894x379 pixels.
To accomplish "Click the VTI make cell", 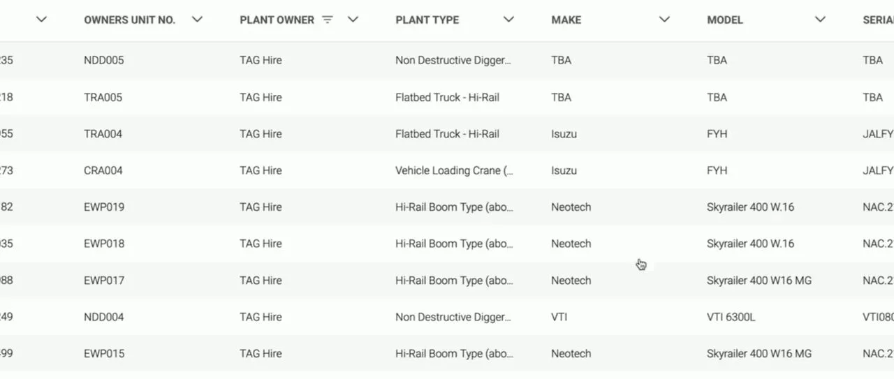I will (x=559, y=317).
